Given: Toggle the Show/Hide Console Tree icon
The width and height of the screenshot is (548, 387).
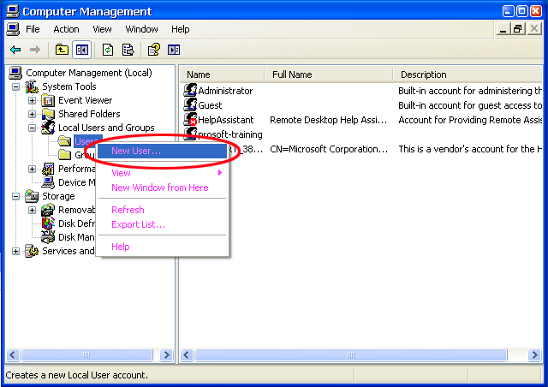Looking at the screenshot, I should [x=81, y=50].
